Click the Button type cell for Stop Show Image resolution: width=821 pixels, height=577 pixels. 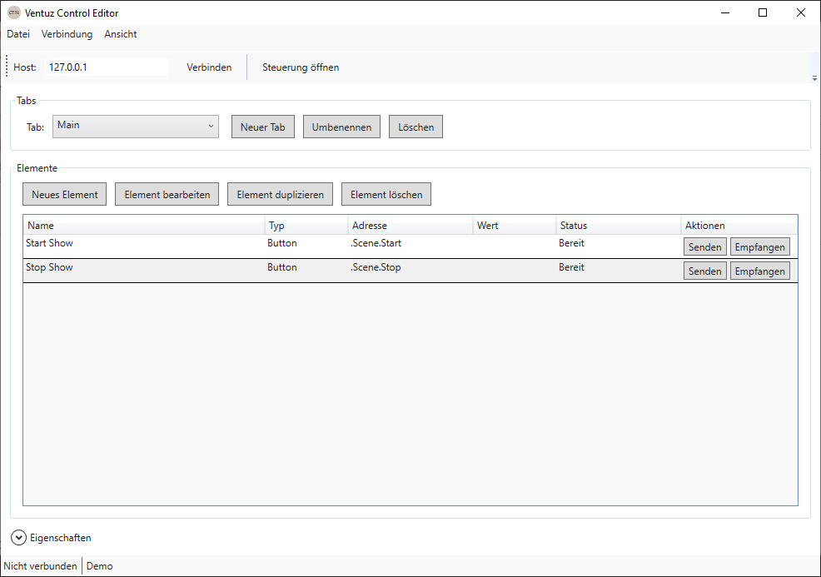point(281,267)
